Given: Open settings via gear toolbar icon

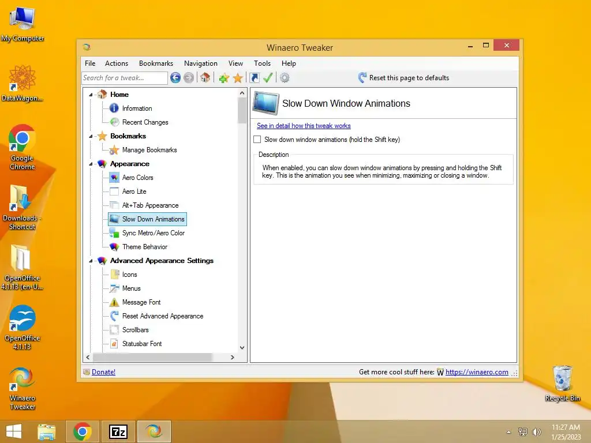Looking at the screenshot, I should 285,78.
